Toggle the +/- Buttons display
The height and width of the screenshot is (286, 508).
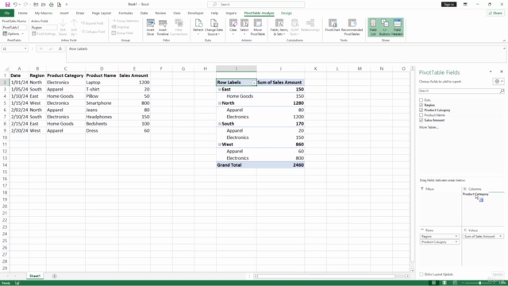pos(384,27)
